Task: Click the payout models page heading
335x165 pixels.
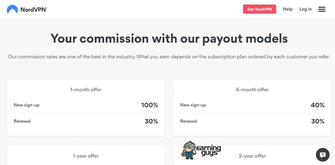Action: [x=169, y=39]
